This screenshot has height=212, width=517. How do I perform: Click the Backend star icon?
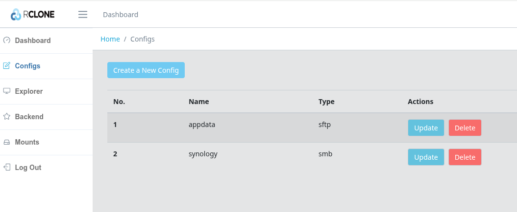[x=6, y=116]
